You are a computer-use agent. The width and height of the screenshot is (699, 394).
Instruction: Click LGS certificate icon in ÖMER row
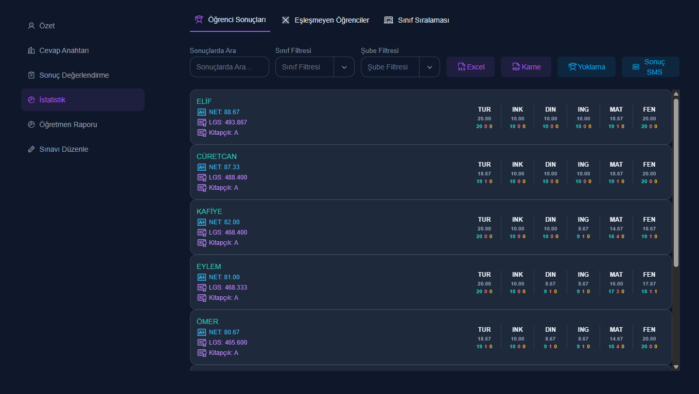pyautogui.click(x=202, y=343)
